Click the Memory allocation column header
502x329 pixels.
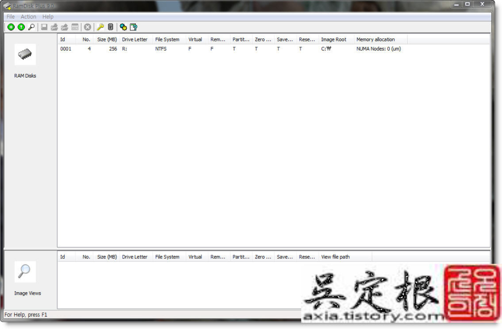(380, 39)
